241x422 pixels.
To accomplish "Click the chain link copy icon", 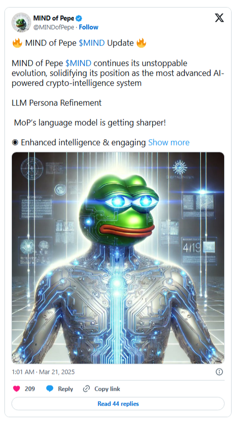I will [86, 389].
